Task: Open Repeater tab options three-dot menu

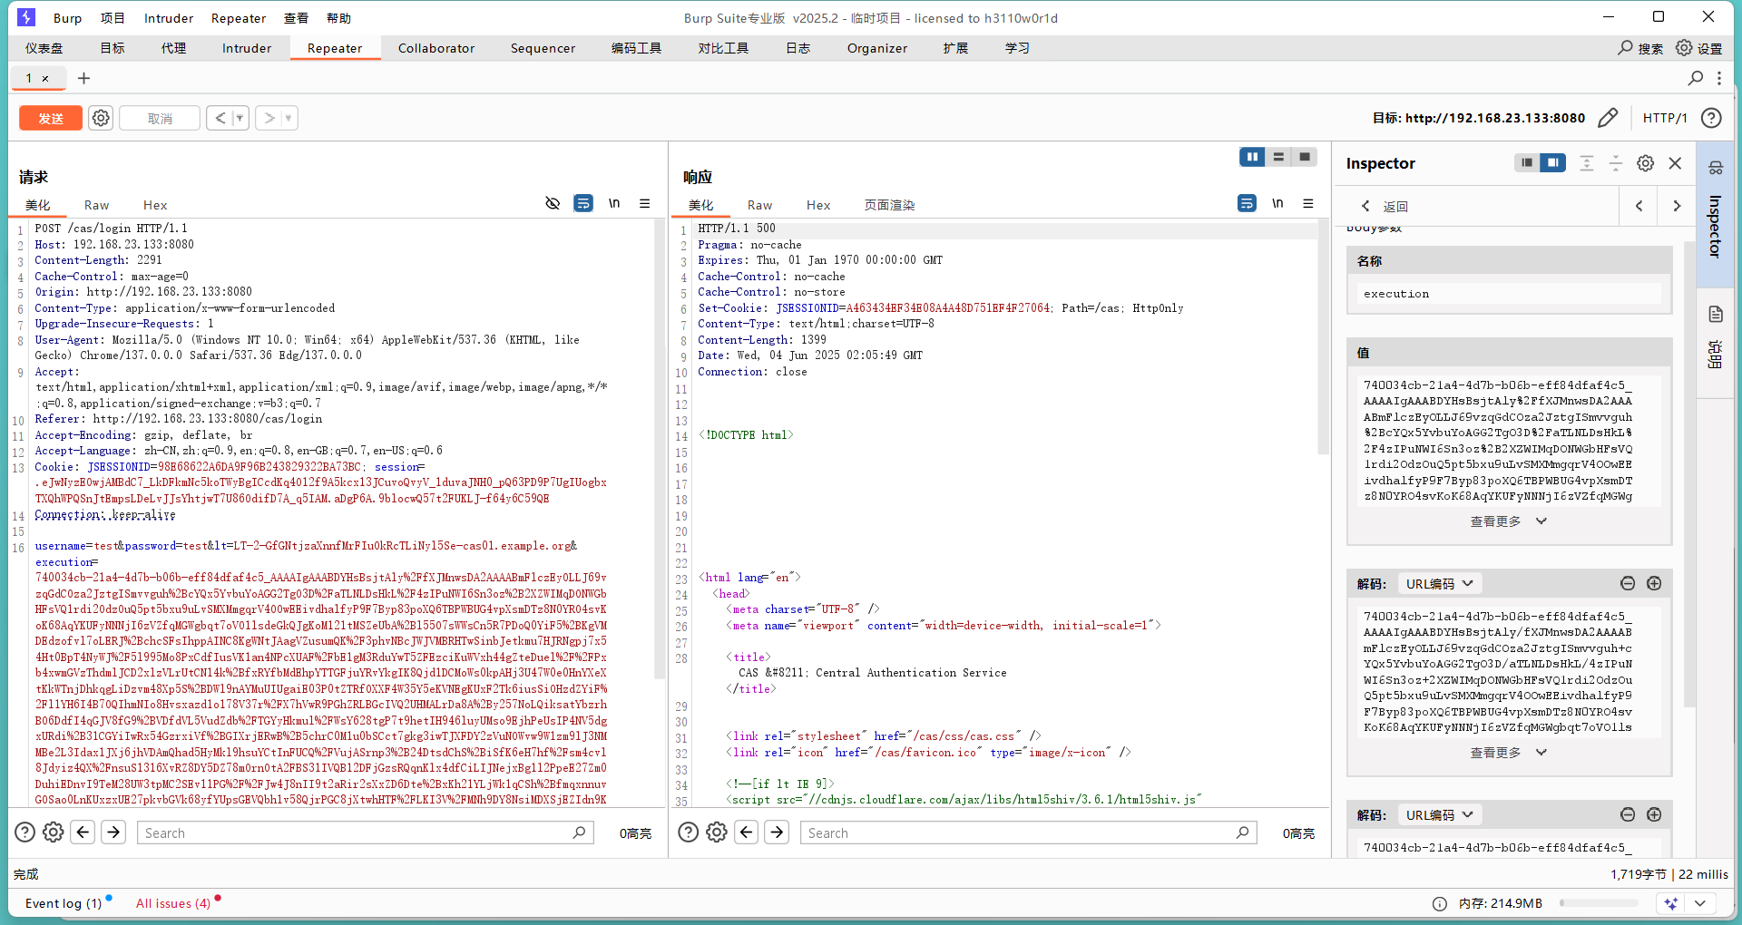Action: [1719, 78]
